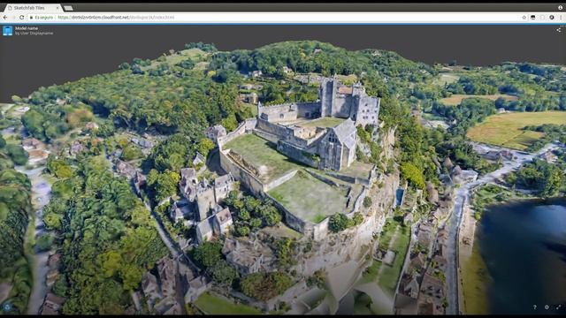This screenshot has height=318, width=566.
Task: Click the Model name title text
Action: point(27,28)
